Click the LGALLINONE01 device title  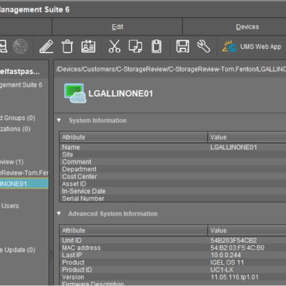[x=120, y=93]
